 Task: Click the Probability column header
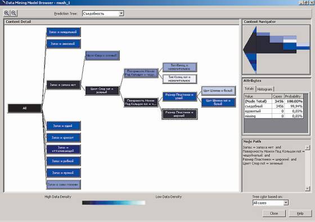click(x=294, y=96)
